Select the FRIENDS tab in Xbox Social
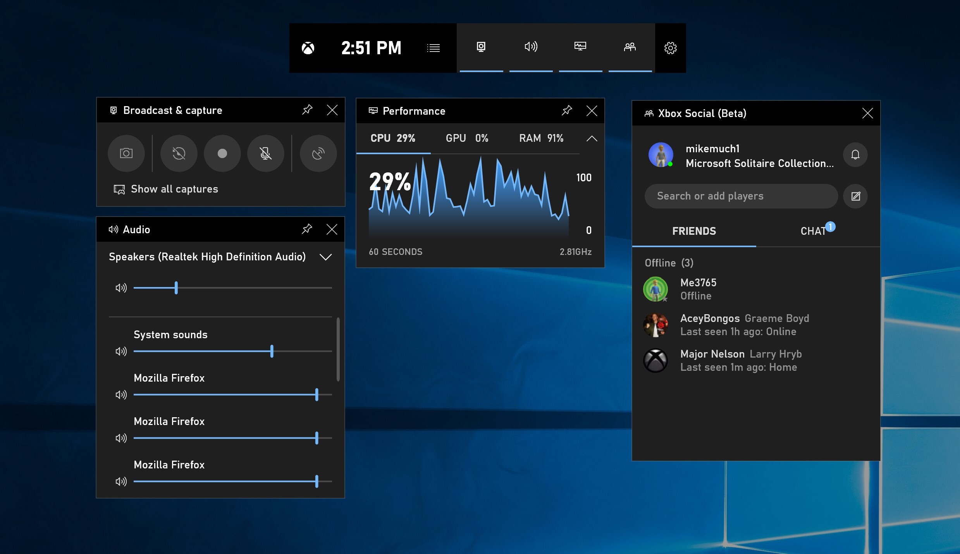 pyautogui.click(x=694, y=230)
